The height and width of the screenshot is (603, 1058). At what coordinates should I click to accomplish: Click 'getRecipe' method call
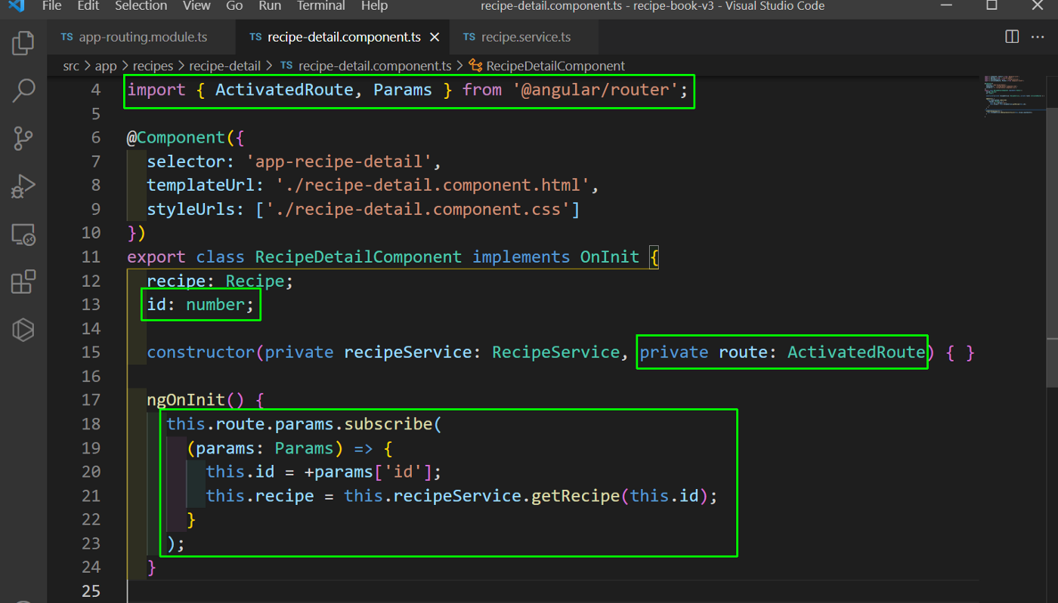575,496
